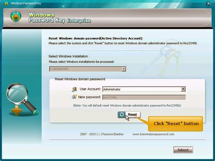The width and height of the screenshot is (215, 161).
Task: Click the 'Please select Windows installationto be processed' text
Action: (81, 62)
